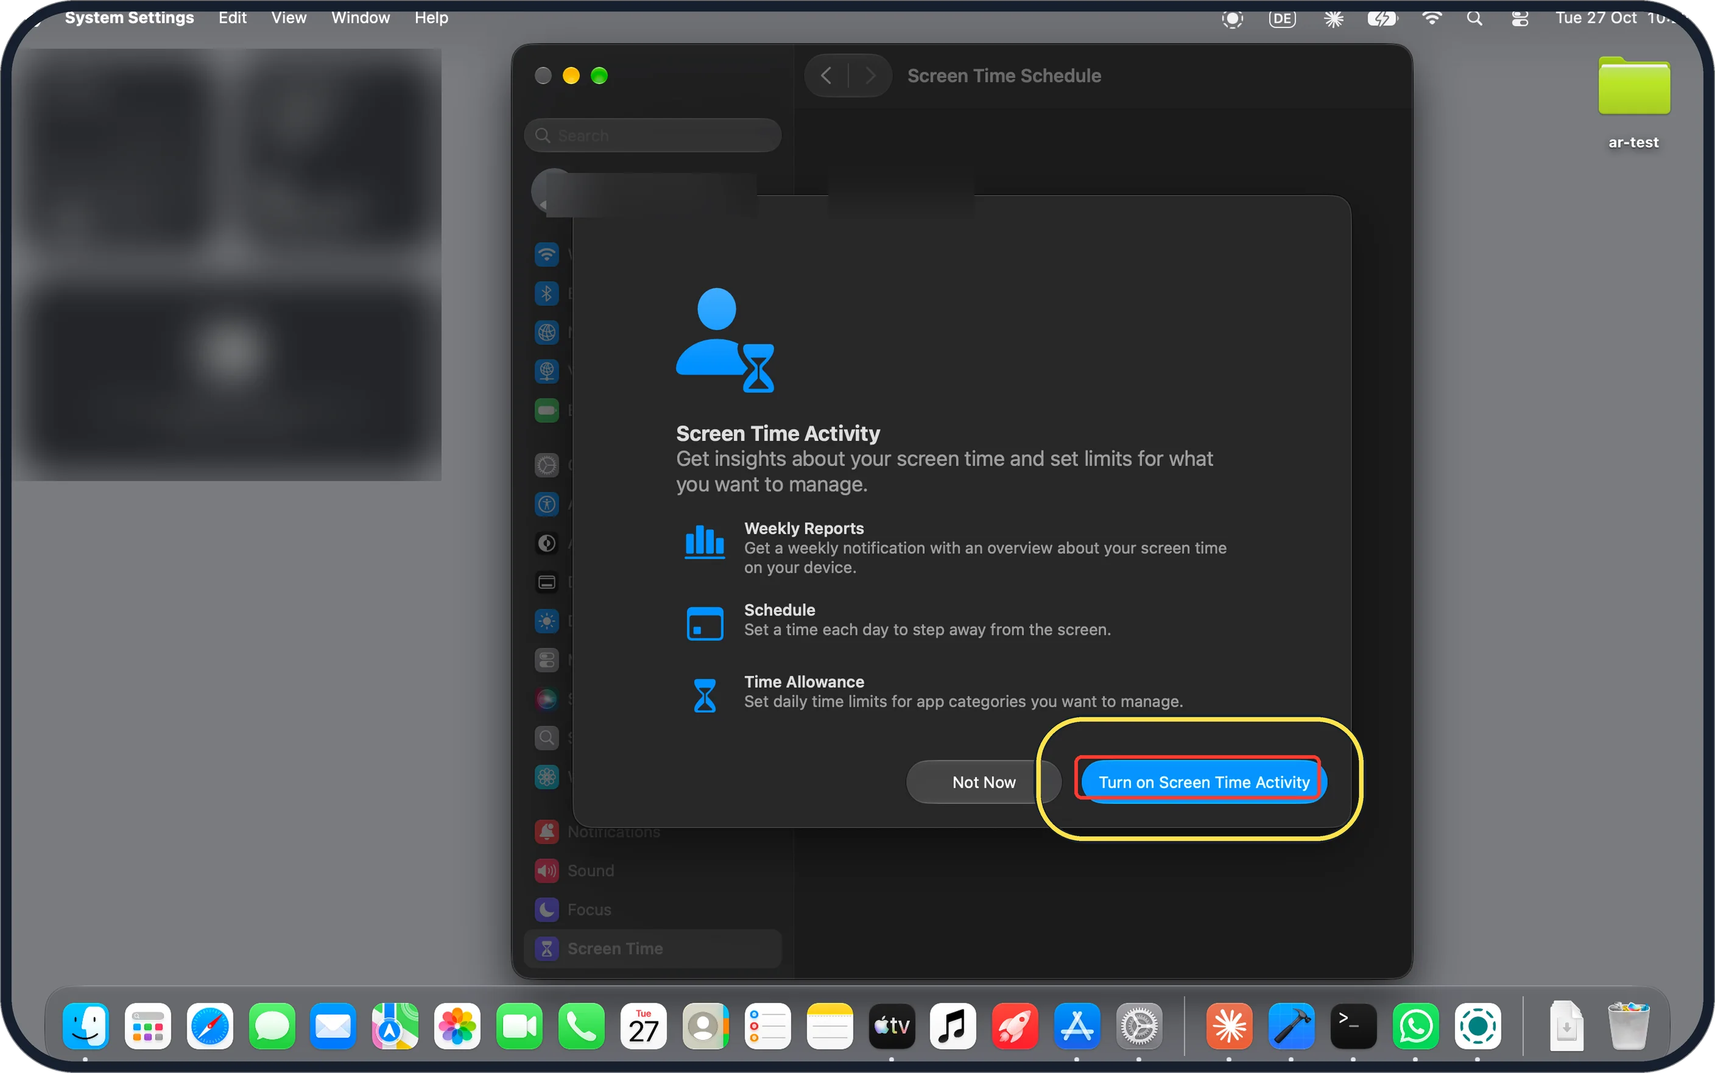Screen dimensions: 1715x1073
Task: Click the battery charging icon
Action: click(x=1381, y=18)
